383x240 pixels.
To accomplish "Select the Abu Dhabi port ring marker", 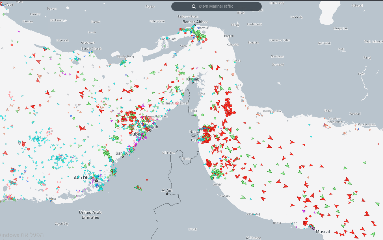I will tap(96, 181).
